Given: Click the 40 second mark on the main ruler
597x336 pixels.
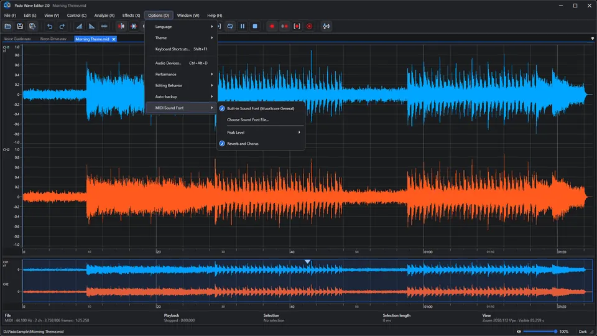Looking at the screenshot, I should [292, 252].
